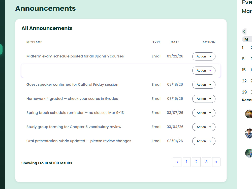
Task: Open Action dropdown for Midterm exam schedule row
Action: tap(204, 56)
